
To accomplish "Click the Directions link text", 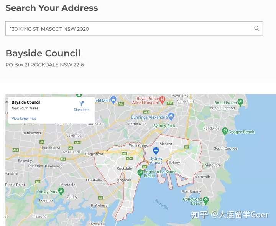I will tap(81, 110).
